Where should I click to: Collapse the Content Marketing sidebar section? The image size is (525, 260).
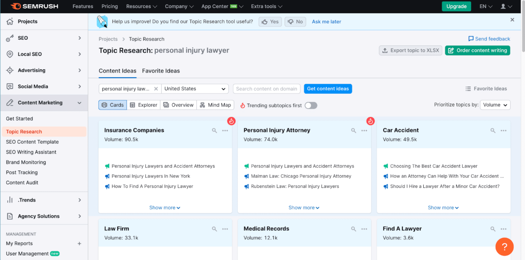tap(80, 103)
